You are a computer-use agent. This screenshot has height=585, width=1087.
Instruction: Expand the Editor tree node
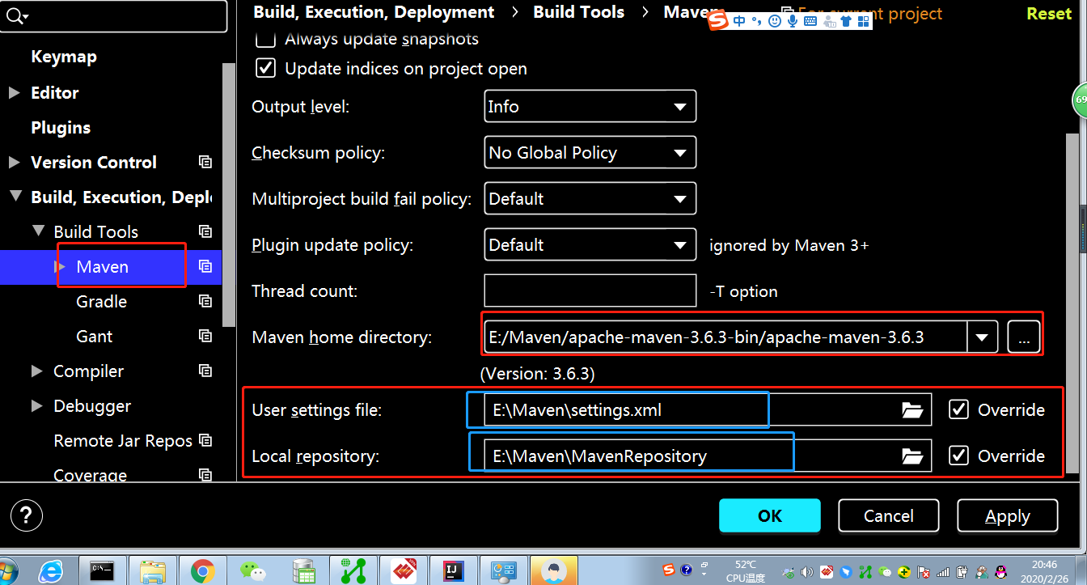pos(14,93)
